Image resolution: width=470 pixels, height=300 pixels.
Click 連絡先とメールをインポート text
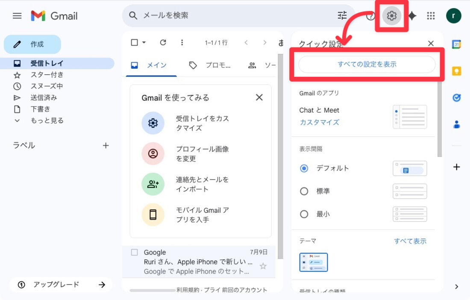tap(203, 184)
